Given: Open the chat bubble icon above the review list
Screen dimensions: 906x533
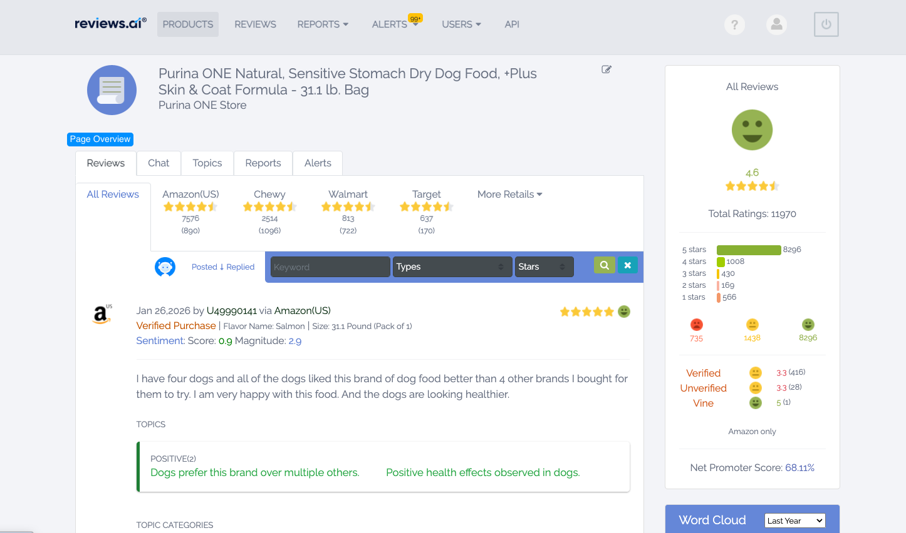Looking at the screenshot, I should (x=165, y=266).
